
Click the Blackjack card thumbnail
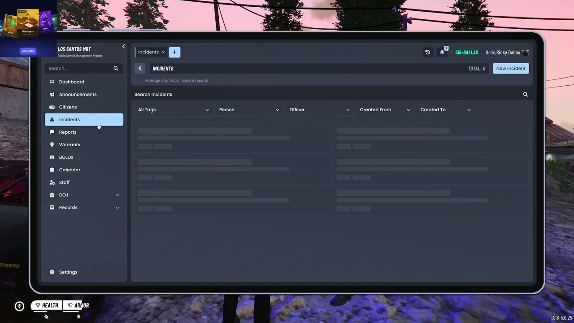[28, 24]
